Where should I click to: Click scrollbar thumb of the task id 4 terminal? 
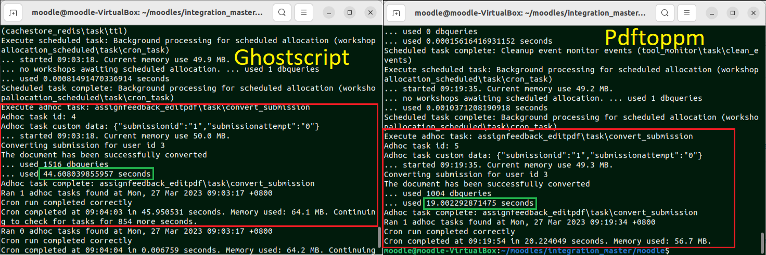379,237
